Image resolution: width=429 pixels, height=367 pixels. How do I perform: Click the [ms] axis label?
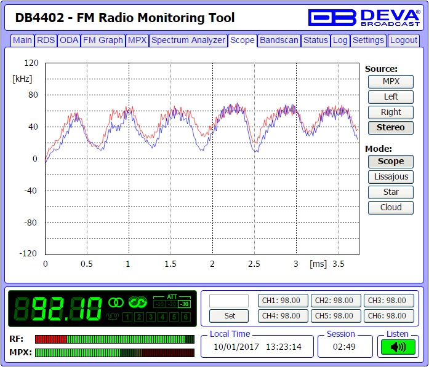click(318, 264)
